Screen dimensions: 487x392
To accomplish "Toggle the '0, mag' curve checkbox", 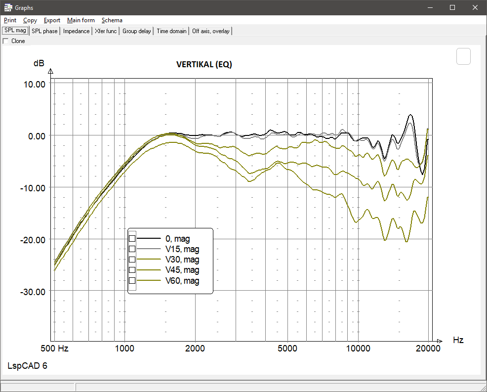I will (x=131, y=238).
